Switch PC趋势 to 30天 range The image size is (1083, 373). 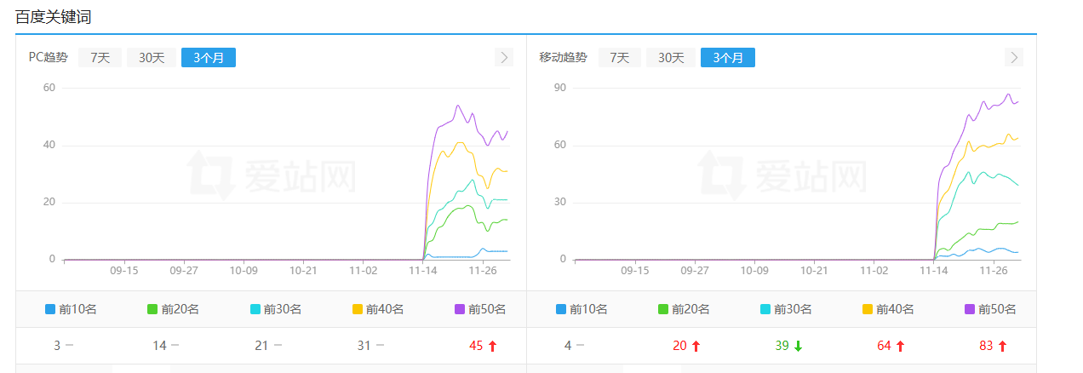coord(152,58)
